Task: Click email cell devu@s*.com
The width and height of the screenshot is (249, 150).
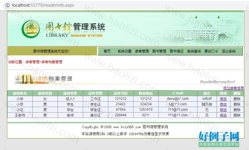Action: (x=178, y=99)
